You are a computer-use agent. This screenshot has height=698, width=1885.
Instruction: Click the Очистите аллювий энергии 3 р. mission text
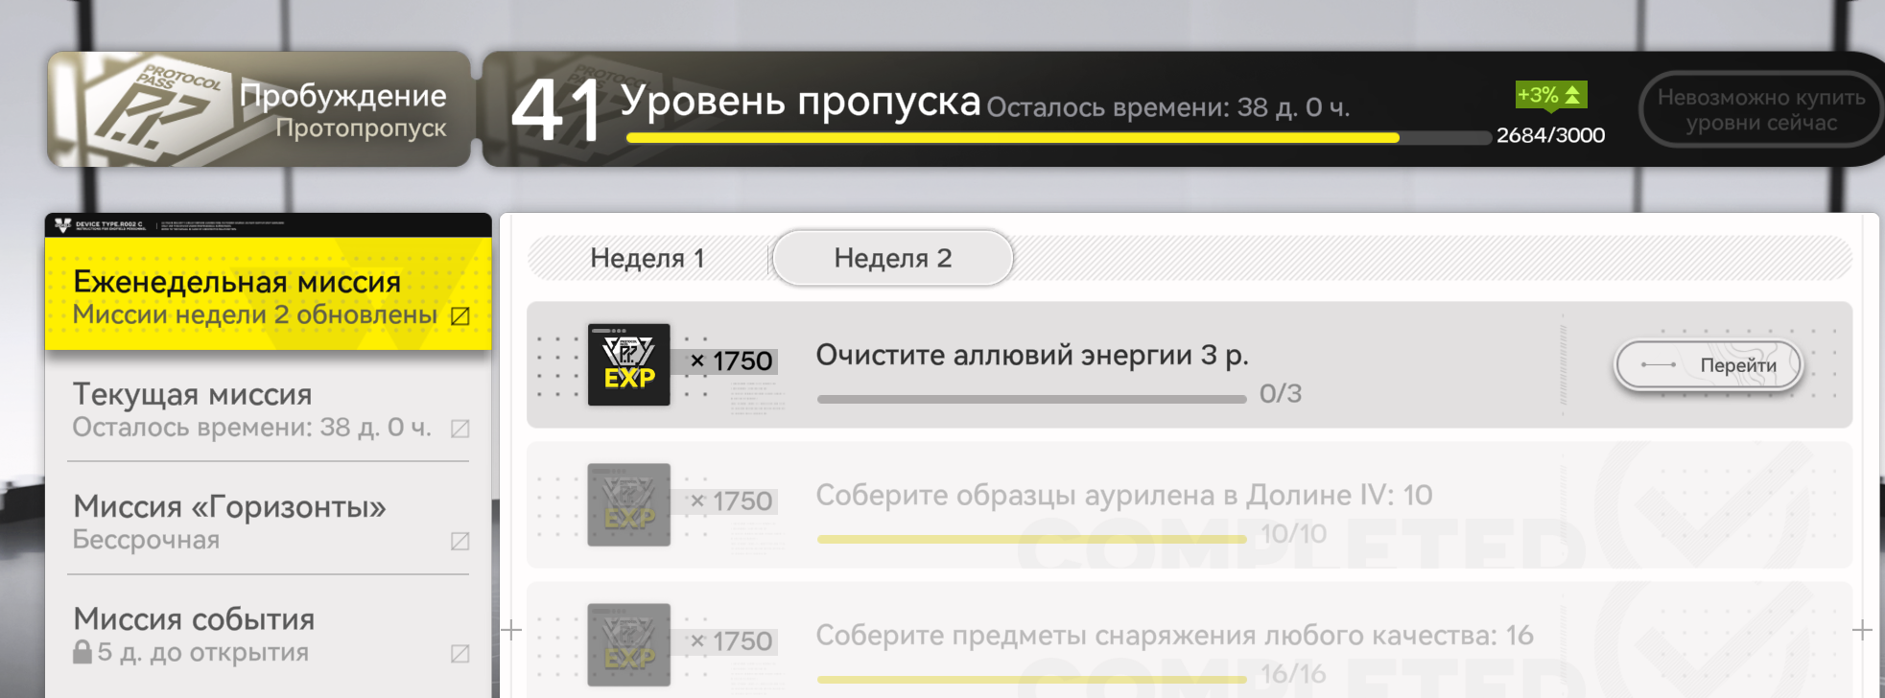point(1032,355)
